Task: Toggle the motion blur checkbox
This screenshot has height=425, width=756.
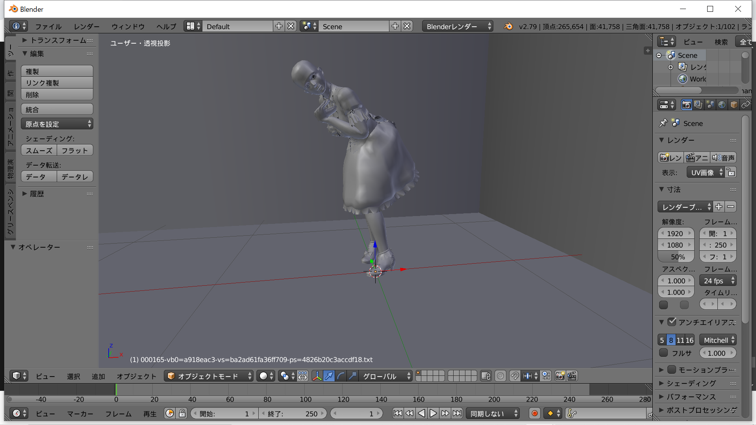Action: point(672,370)
